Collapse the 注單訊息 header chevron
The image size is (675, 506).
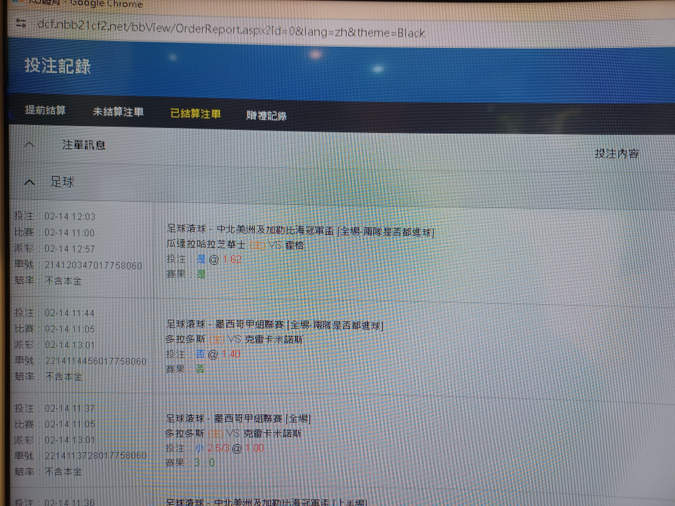pyautogui.click(x=29, y=144)
